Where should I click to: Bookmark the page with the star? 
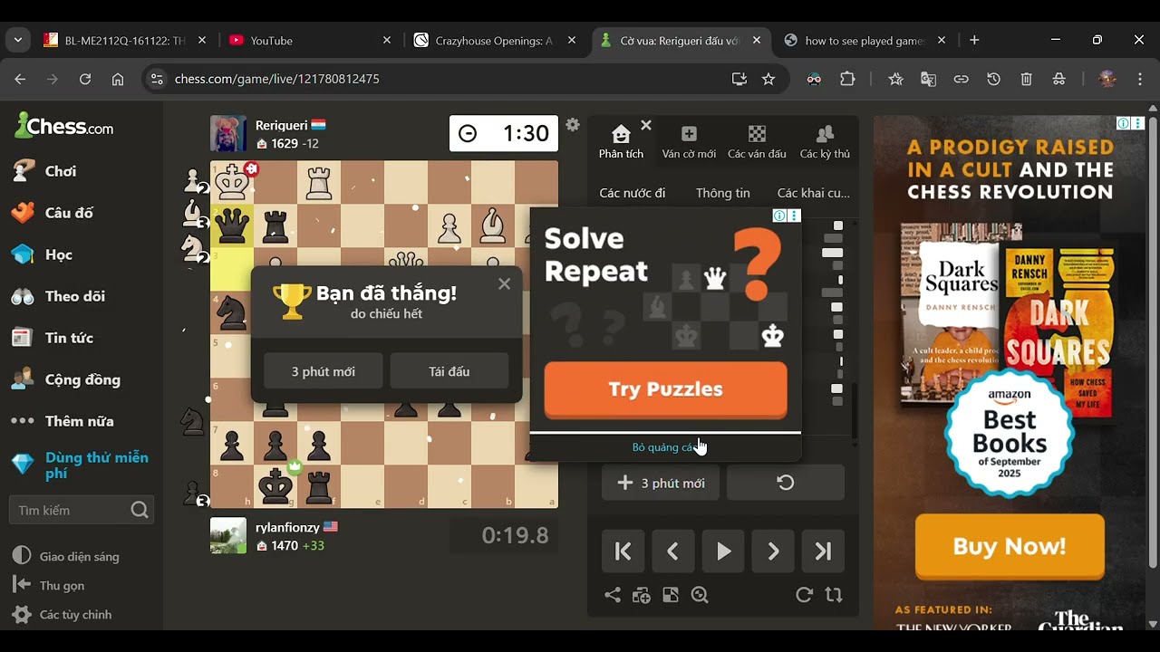coord(768,79)
